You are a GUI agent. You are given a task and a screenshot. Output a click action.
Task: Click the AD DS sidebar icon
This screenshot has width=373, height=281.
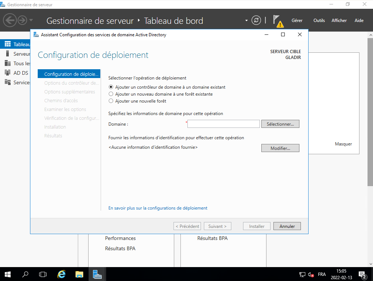[8, 73]
